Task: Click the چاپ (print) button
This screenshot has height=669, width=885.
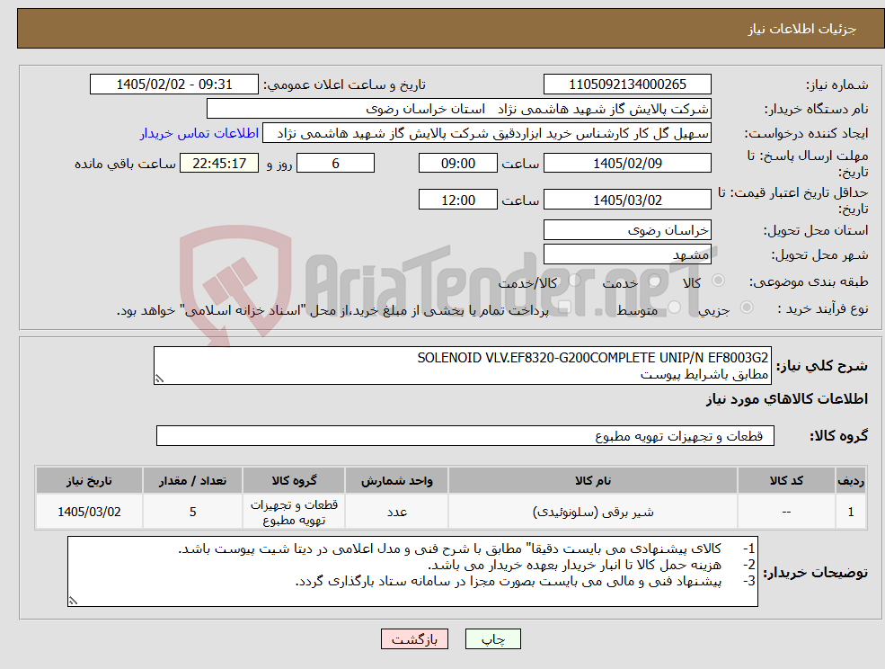Action: 492,639
